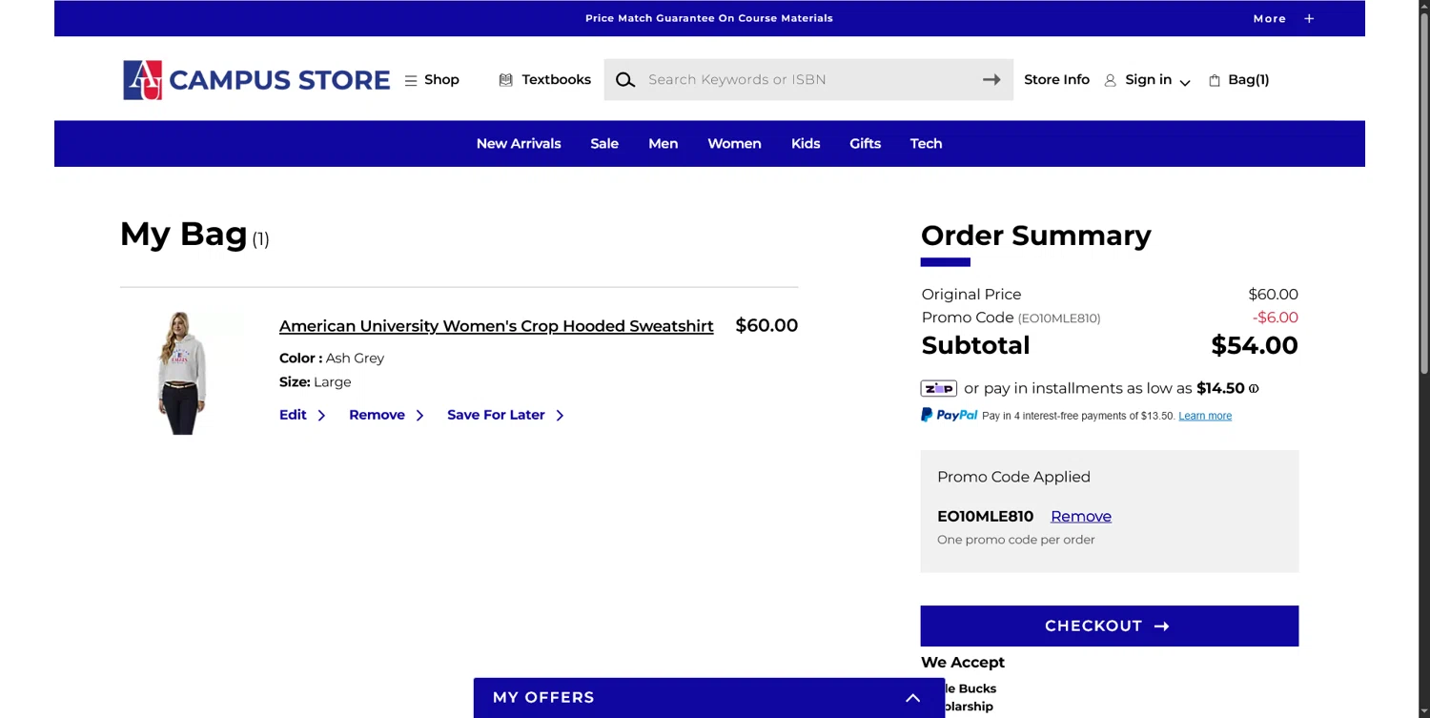Screen dimensions: 1430x718
Task: Click the AU Campus Store logo
Action: (x=256, y=80)
